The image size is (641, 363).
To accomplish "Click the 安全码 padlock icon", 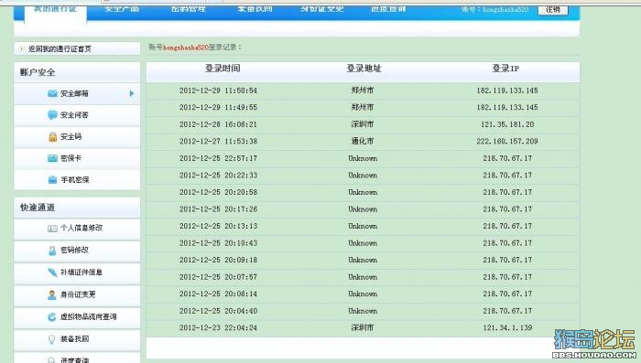I will coord(53,137).
